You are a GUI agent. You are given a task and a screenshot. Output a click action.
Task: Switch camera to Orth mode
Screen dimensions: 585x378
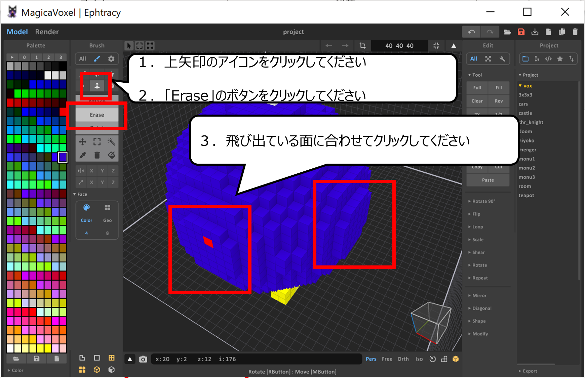click(x=403, y=359)
